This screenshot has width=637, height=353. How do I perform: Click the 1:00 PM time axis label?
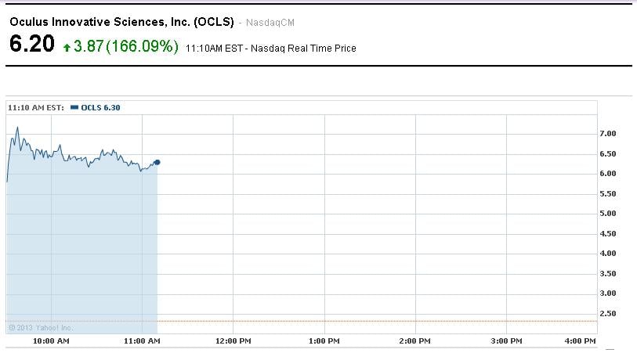324,341
